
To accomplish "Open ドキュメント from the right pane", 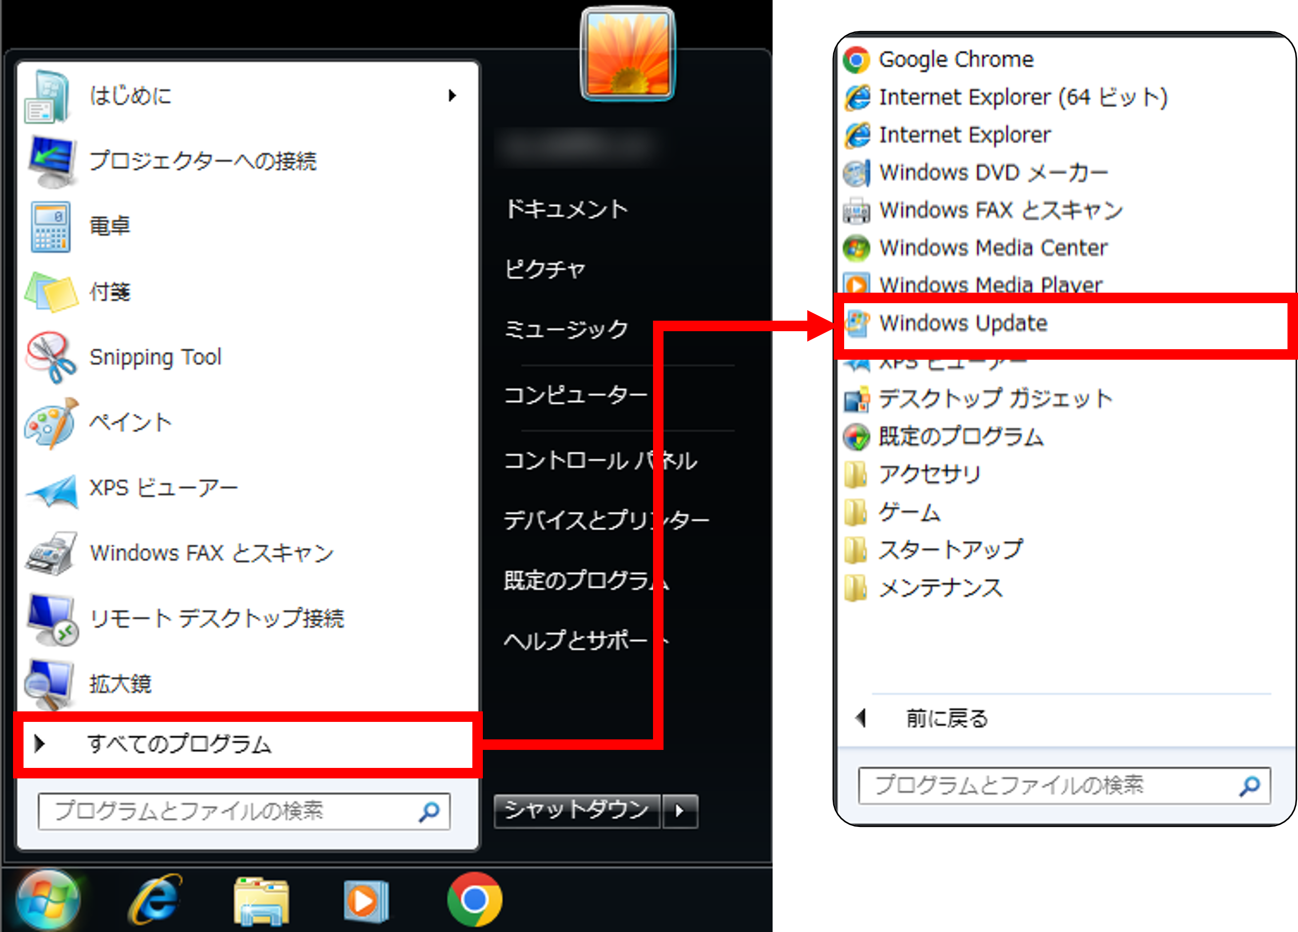I will [x=566, y=210].
